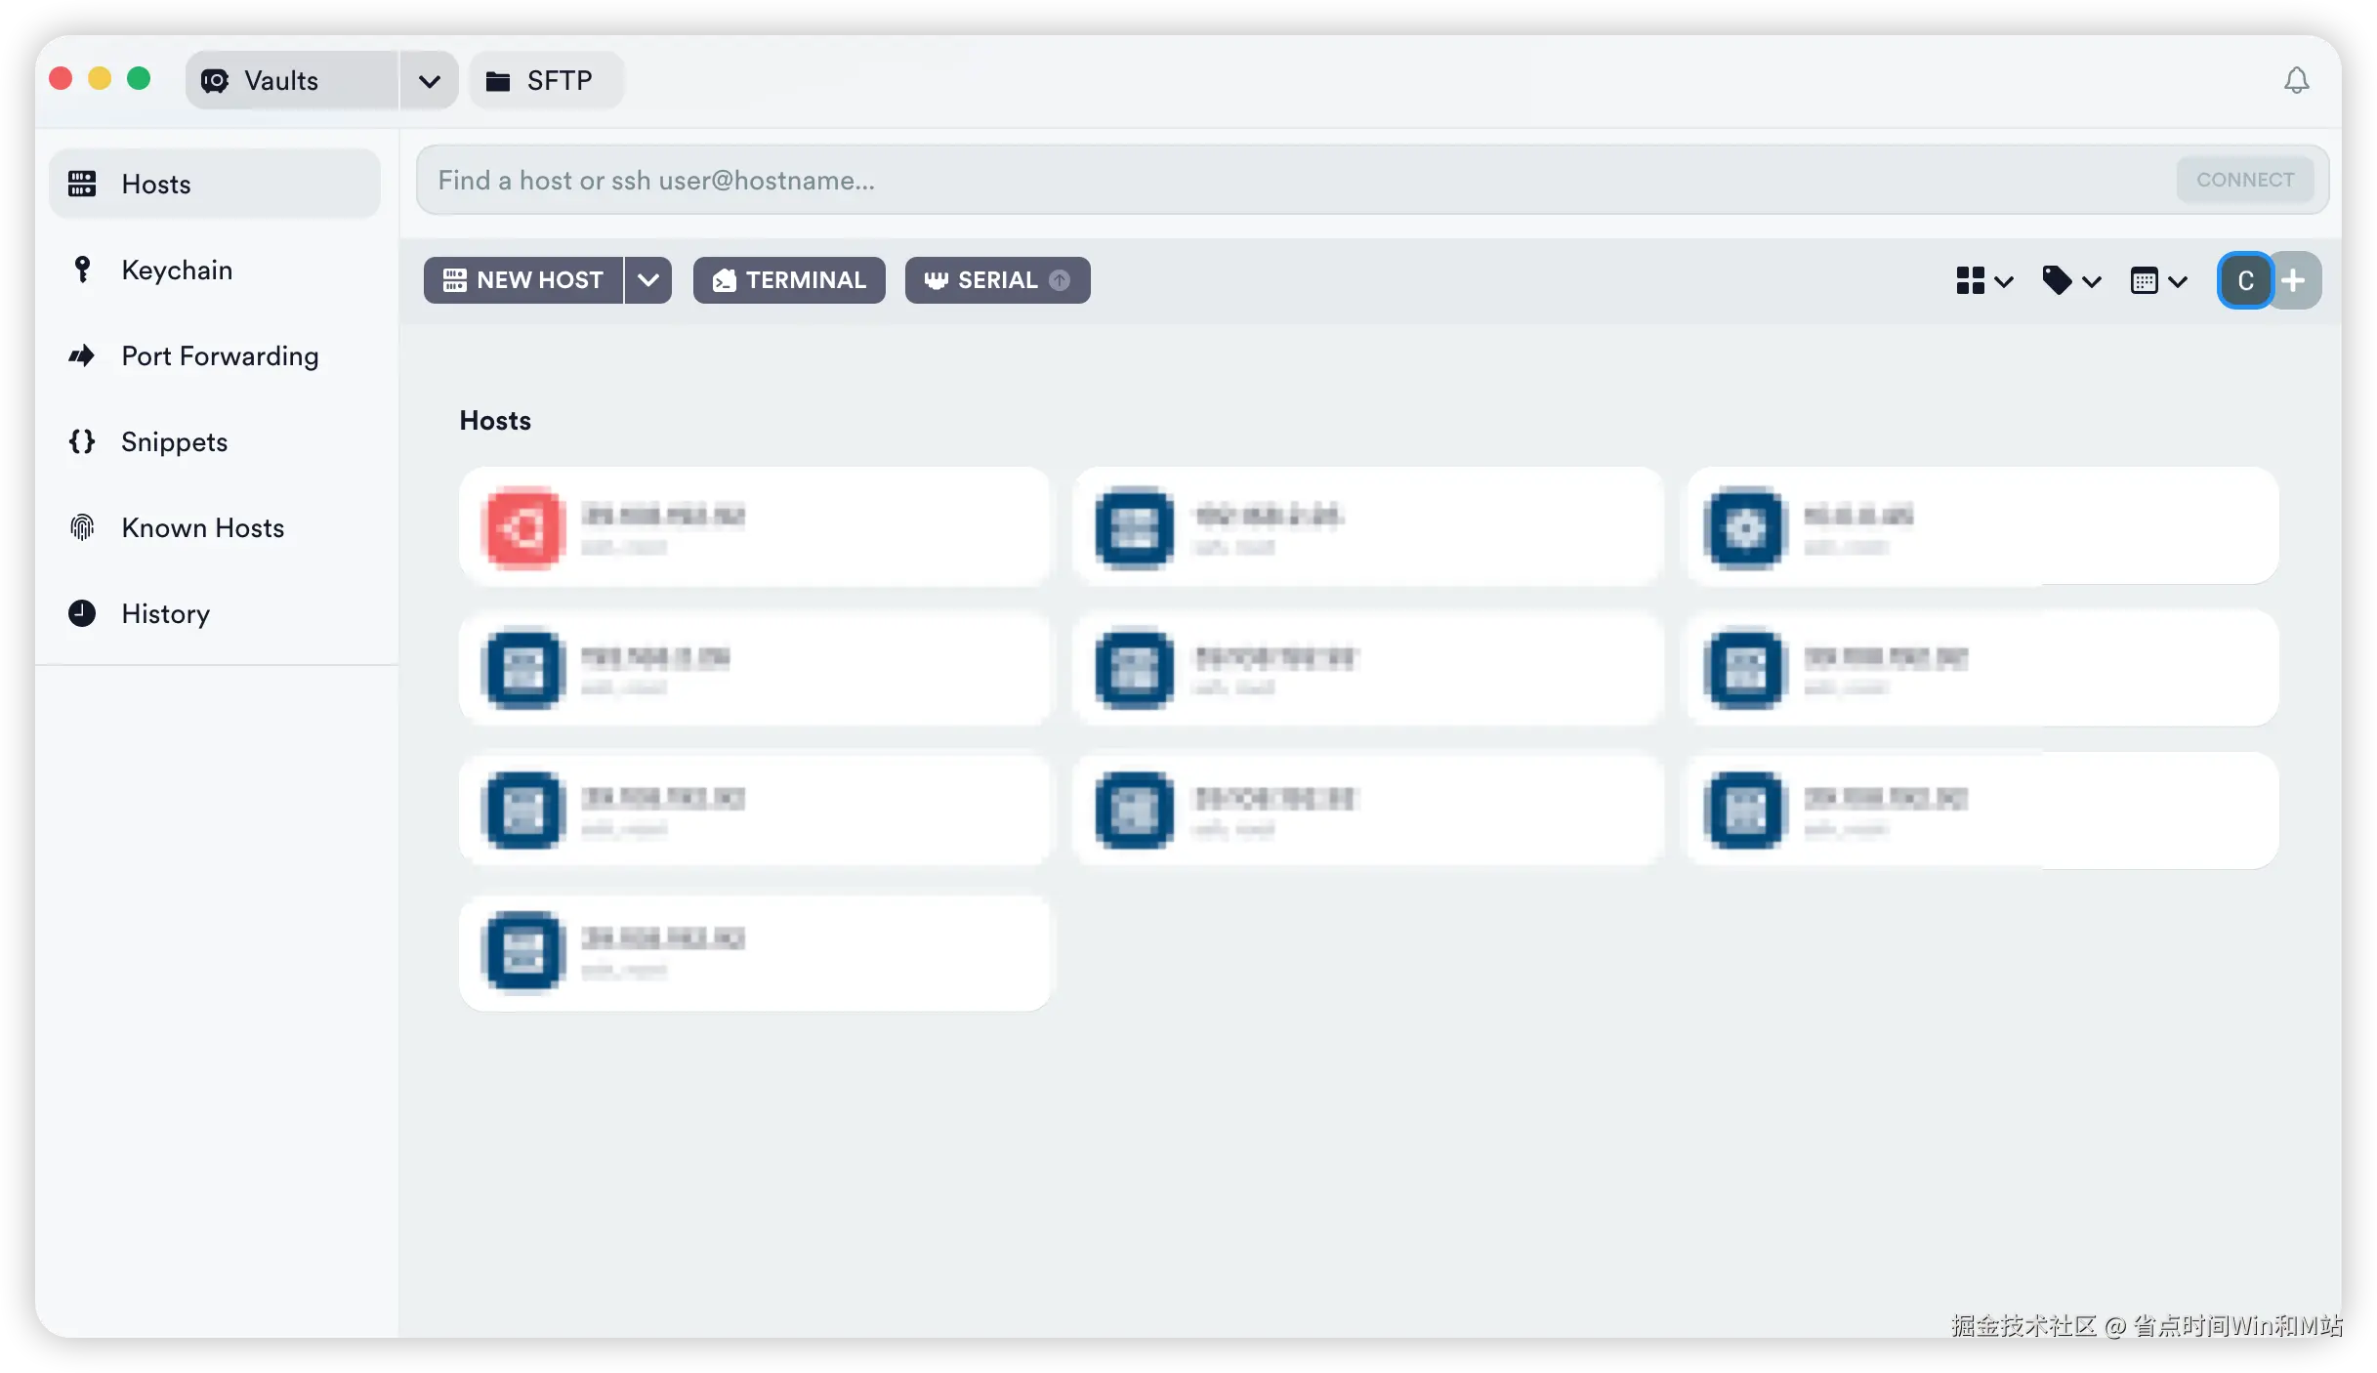Click the notification bell icon
This screenshot has height=1373, width=2377.
coord(2296,80)
